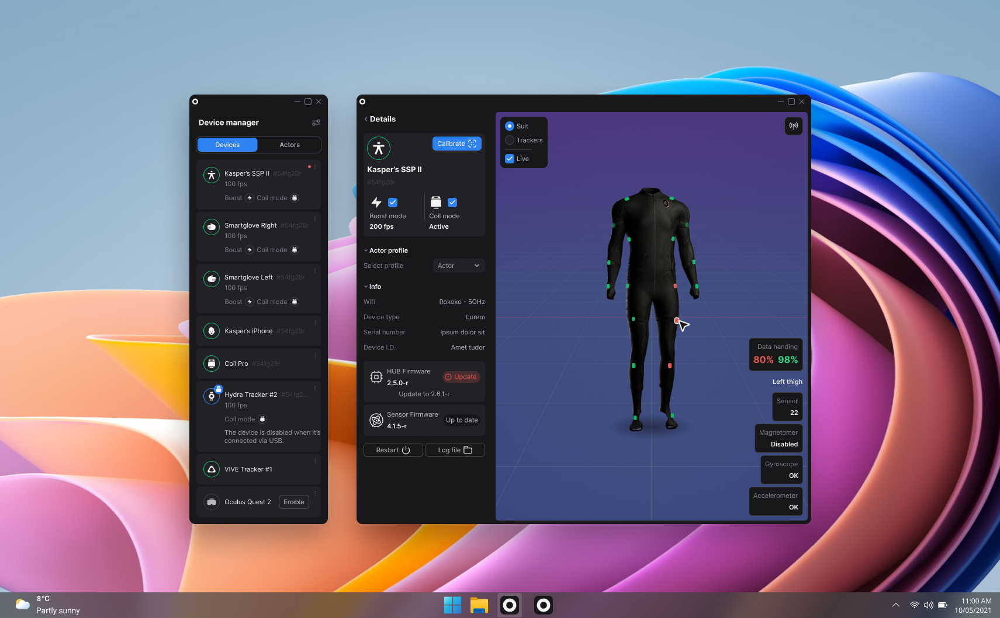Image resolution: width=1000 pixels, height=618 pixels.
Task: Select the Trackers radio option
Action: click(x=510, y=140)
